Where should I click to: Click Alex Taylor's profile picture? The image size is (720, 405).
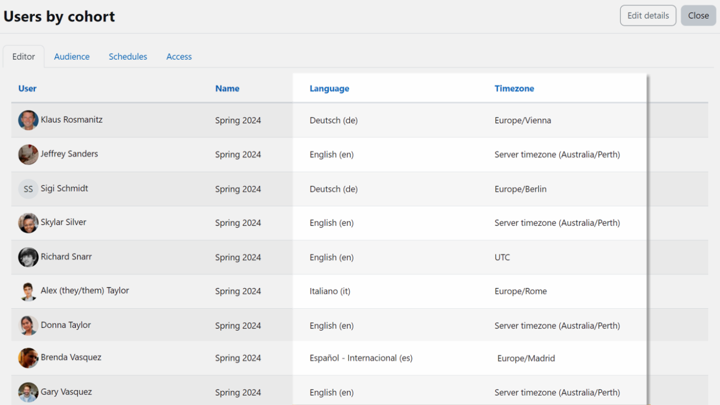28,291
